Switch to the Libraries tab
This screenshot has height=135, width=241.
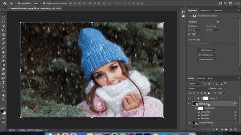pyautogui.click(x=218, y=10)
